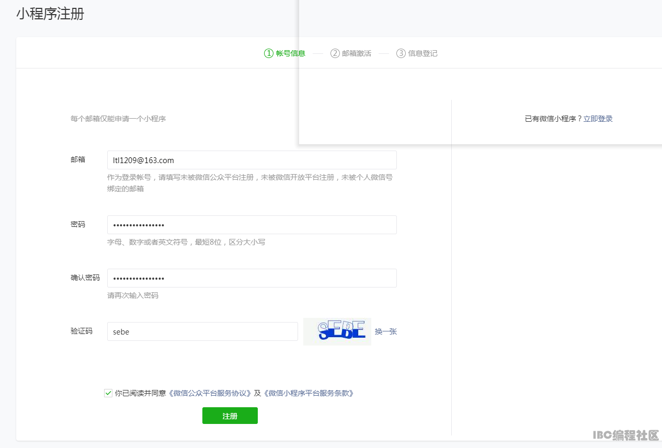Click the hint text starting 作为登录帐号
Screen dimensions: 662x448
[250, 183]
